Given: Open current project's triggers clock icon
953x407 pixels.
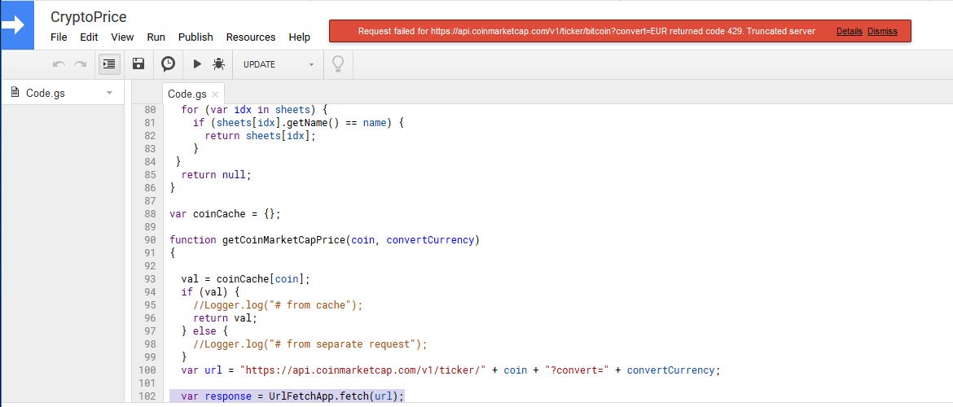Looking at the screenshot, I should (x=169, y=63).
